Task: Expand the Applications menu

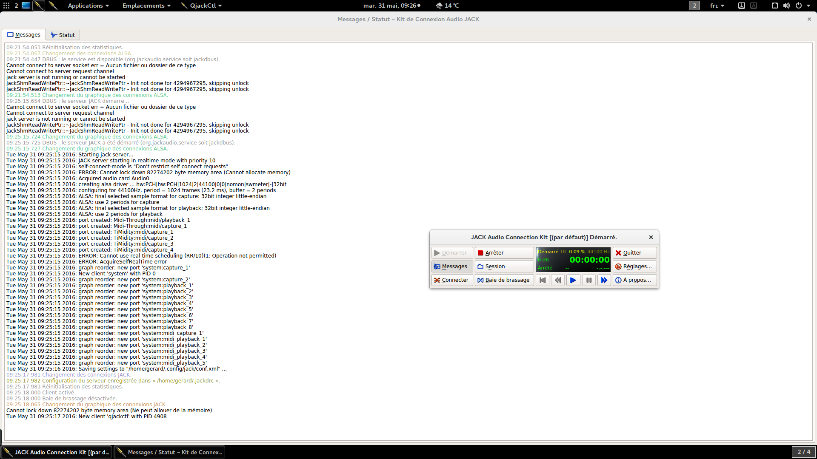Action: (88, 6)
